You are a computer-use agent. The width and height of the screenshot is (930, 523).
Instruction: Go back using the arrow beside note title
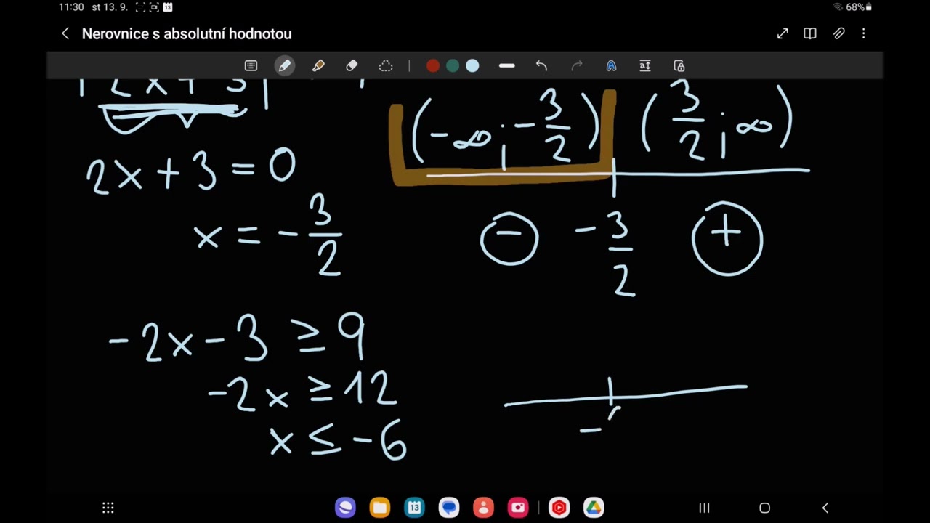65,33
